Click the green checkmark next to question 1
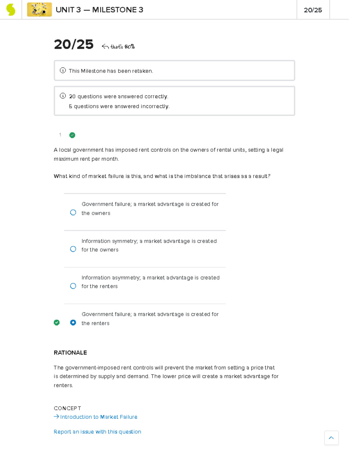This screenshot has width=349, height=452. pos(72,135)
